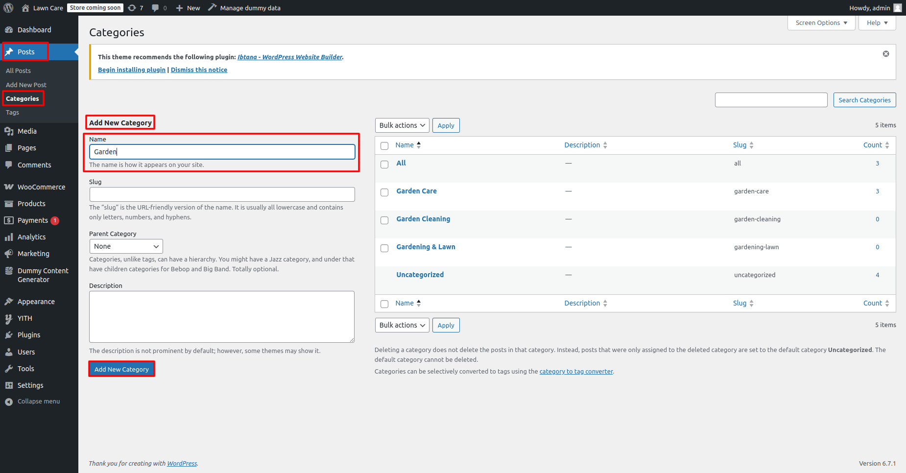Expand the Screen Options panel
The height and width of the screenshot is (473, 906).
pyautogui.click(x=821, y=23)
